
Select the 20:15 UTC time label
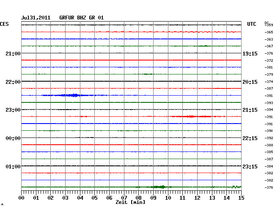tap(250, 82)
